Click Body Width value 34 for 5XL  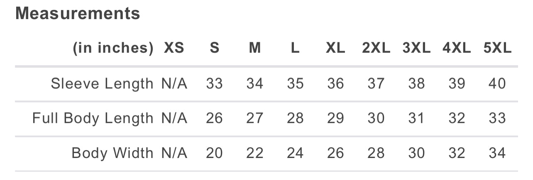tap(497, 153)
